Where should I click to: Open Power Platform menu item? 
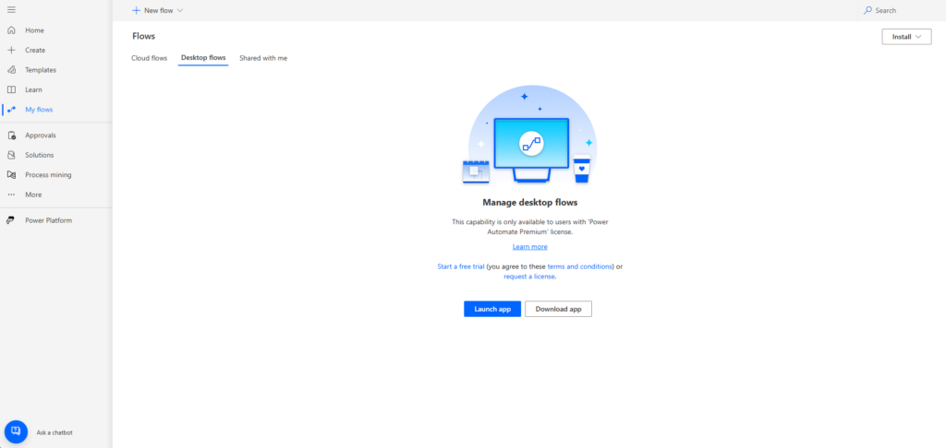48,220
